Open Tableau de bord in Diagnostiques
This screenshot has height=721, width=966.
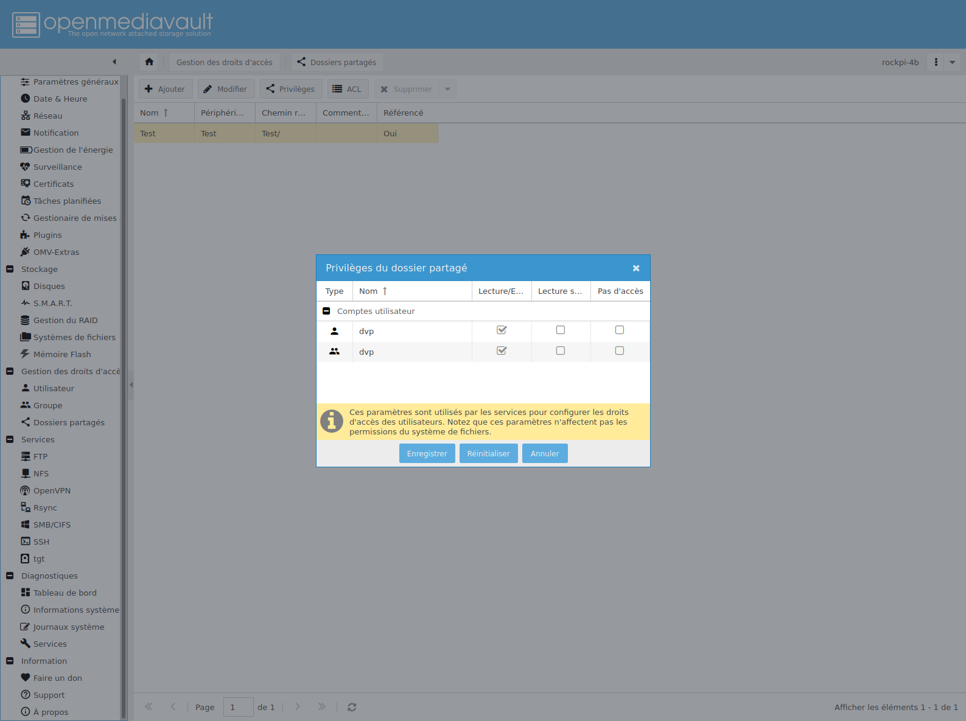65,593
